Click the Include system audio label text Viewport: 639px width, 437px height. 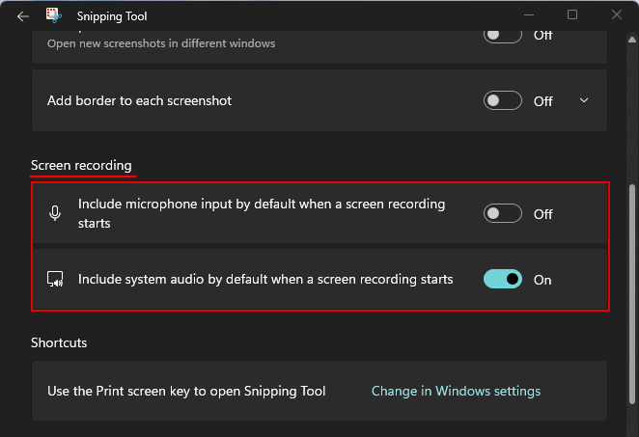point(265,280)
